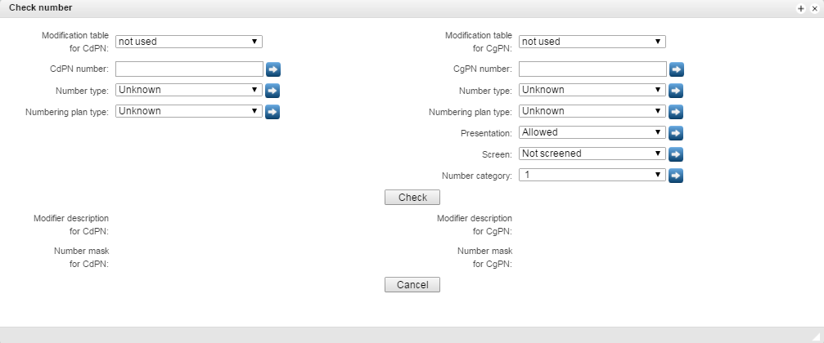
Task: Open Modification table for CgPN dropdown
Action: coord(592,42)
